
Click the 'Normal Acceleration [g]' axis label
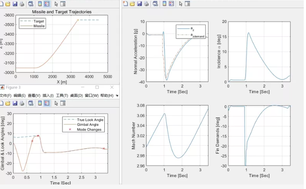135,52
